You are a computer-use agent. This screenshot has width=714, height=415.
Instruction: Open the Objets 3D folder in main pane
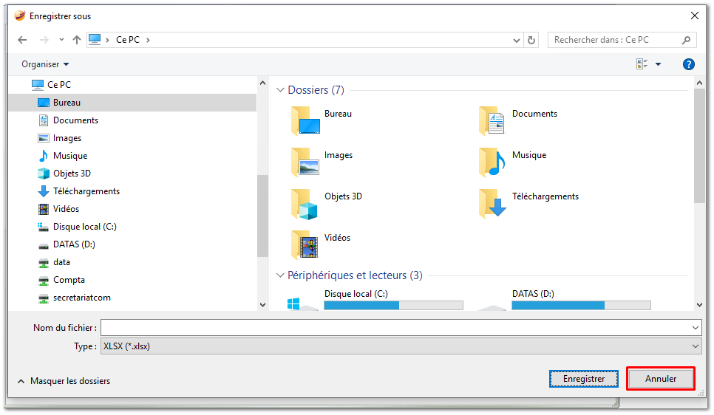[x=304, y=203]
